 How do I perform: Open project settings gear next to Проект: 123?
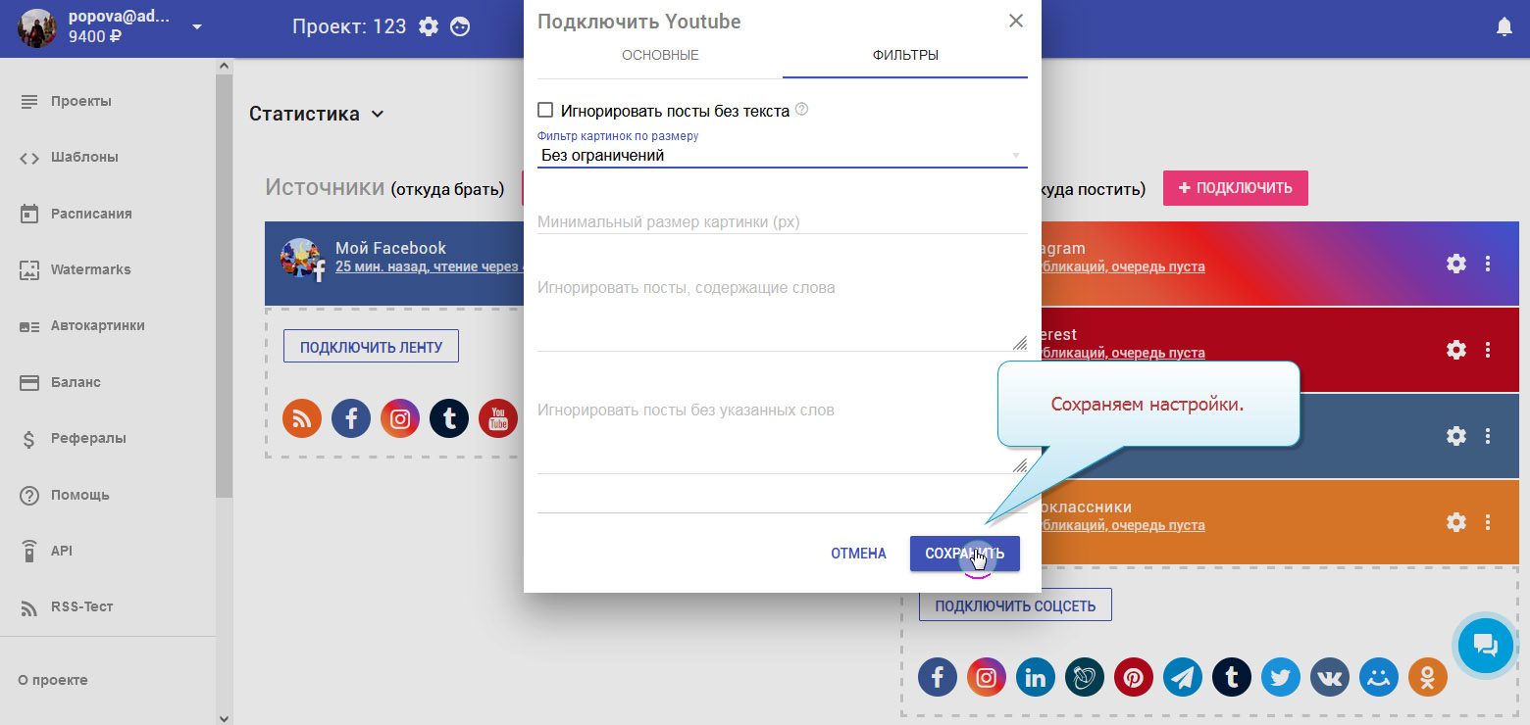point(429,26)
